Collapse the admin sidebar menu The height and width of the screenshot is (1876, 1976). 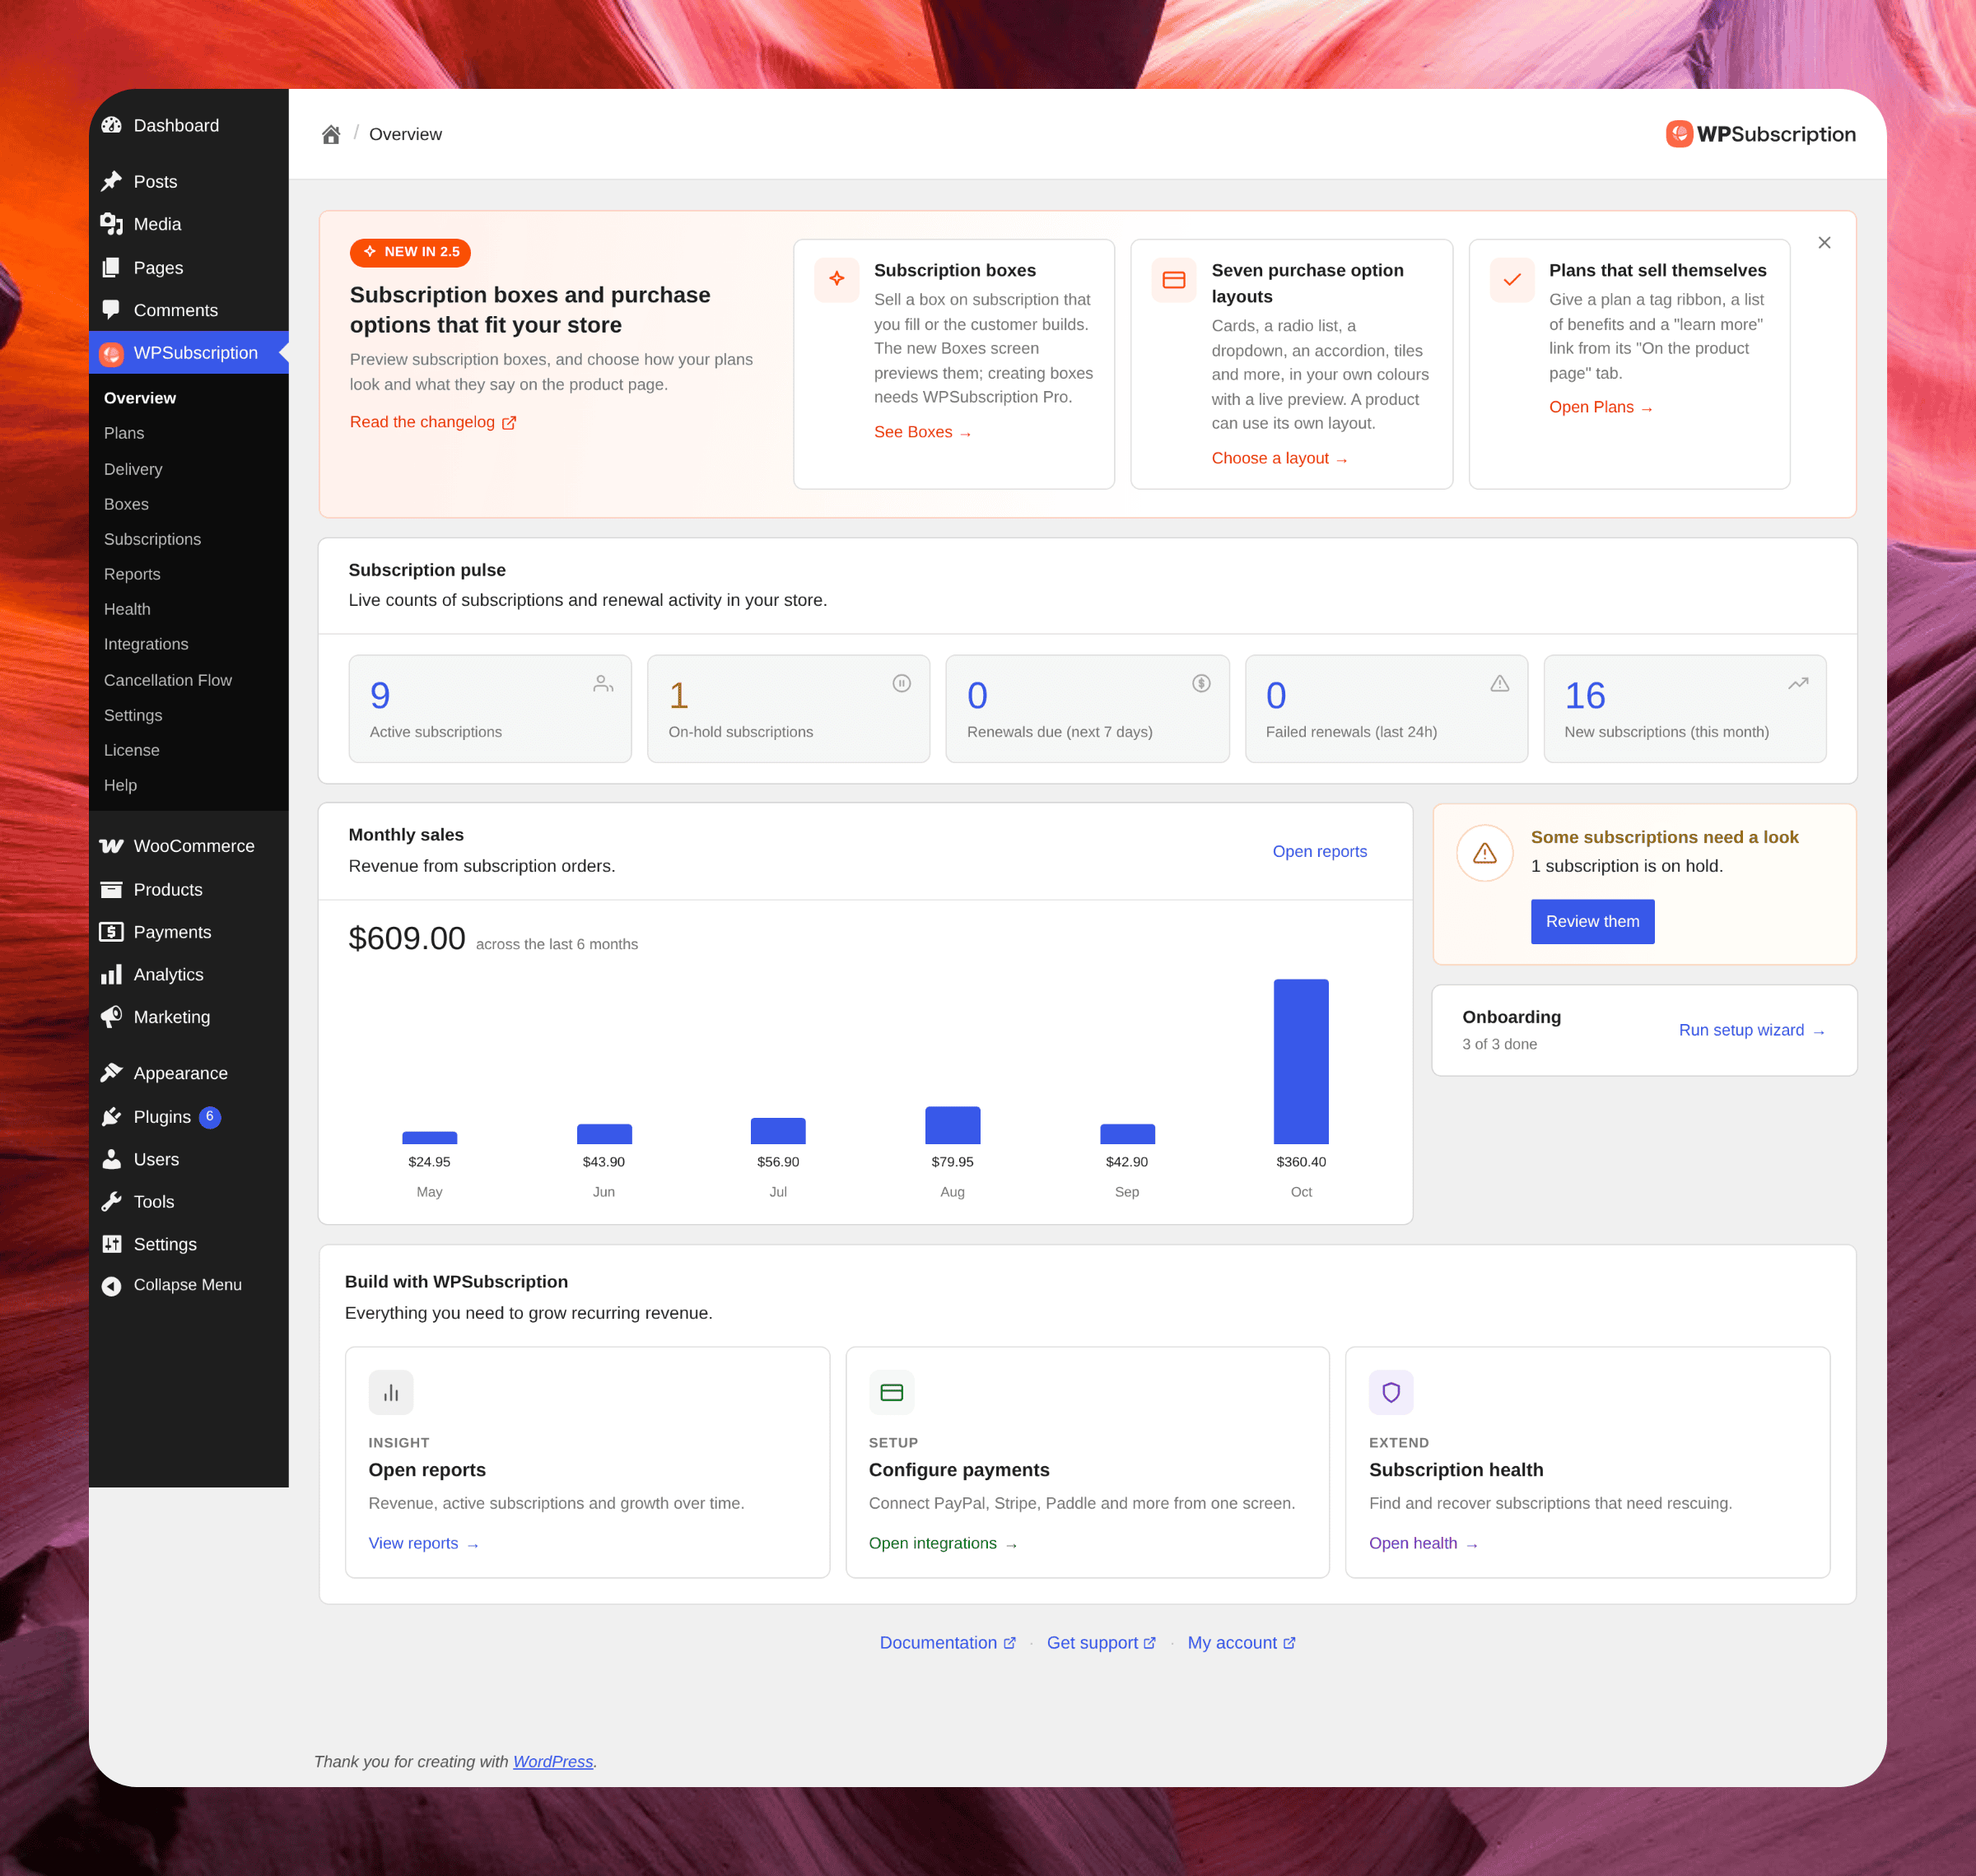(189, 1285)
